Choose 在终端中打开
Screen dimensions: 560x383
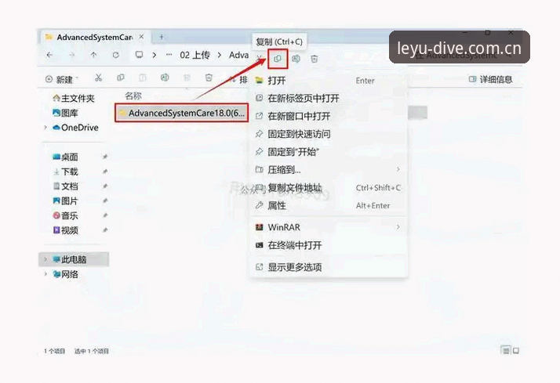(329, 245)
